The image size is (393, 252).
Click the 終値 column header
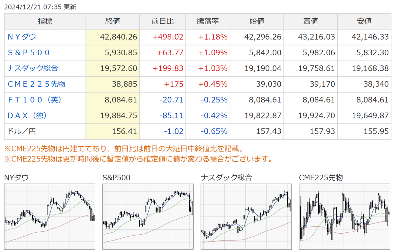click(x=113, y=21)
